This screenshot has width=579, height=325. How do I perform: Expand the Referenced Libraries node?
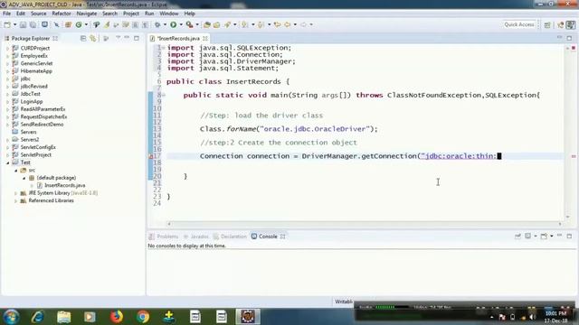click(x=16, y=200)
